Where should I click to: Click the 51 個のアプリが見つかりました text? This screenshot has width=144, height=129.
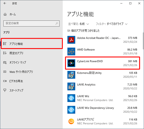coord(84,31)
